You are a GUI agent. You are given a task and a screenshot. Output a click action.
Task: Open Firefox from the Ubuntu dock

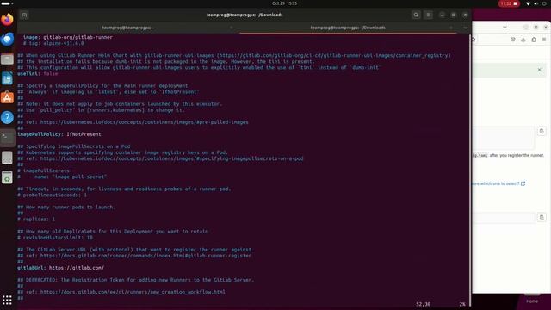point(7,19)
